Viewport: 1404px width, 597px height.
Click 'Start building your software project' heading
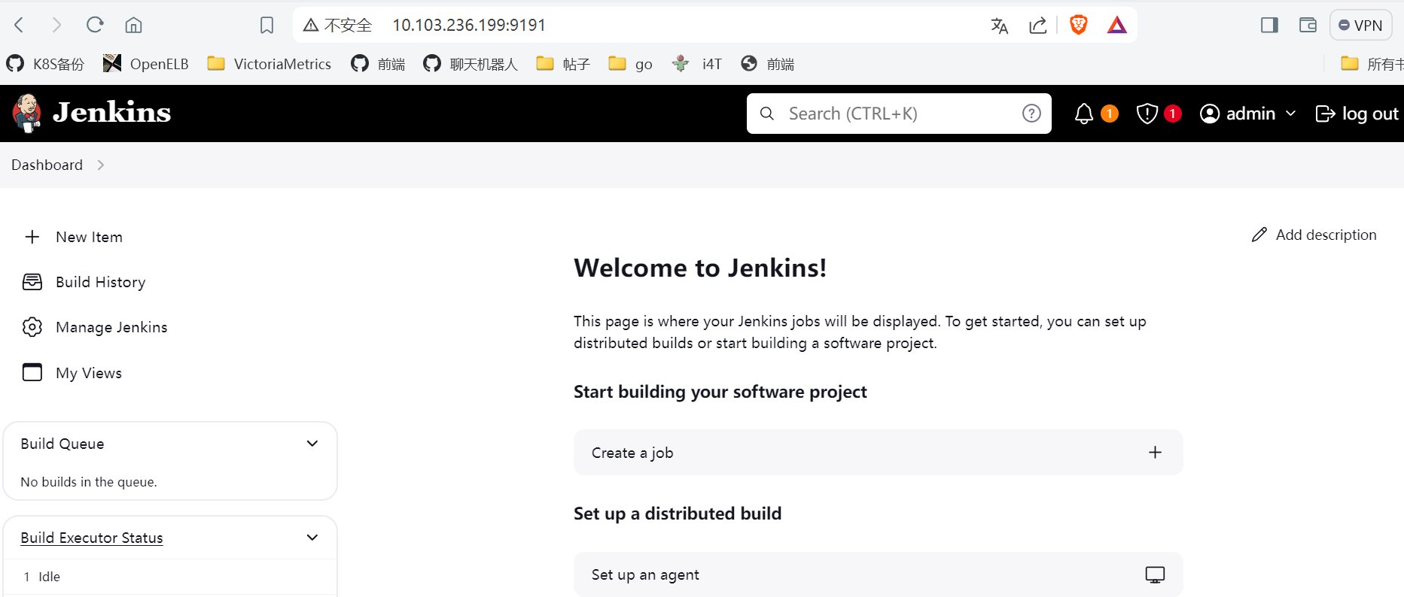point(720,392)
